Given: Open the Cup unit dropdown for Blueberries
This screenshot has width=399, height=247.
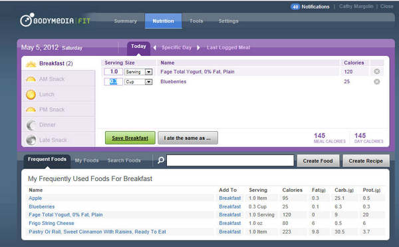Looking at the screenshot, I should [x=148, y=82].
